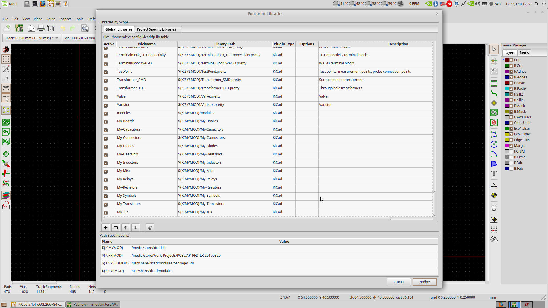
Task: Toggle F.CrtYd layer visibility checkbox
Action: [x=511, y=151]
